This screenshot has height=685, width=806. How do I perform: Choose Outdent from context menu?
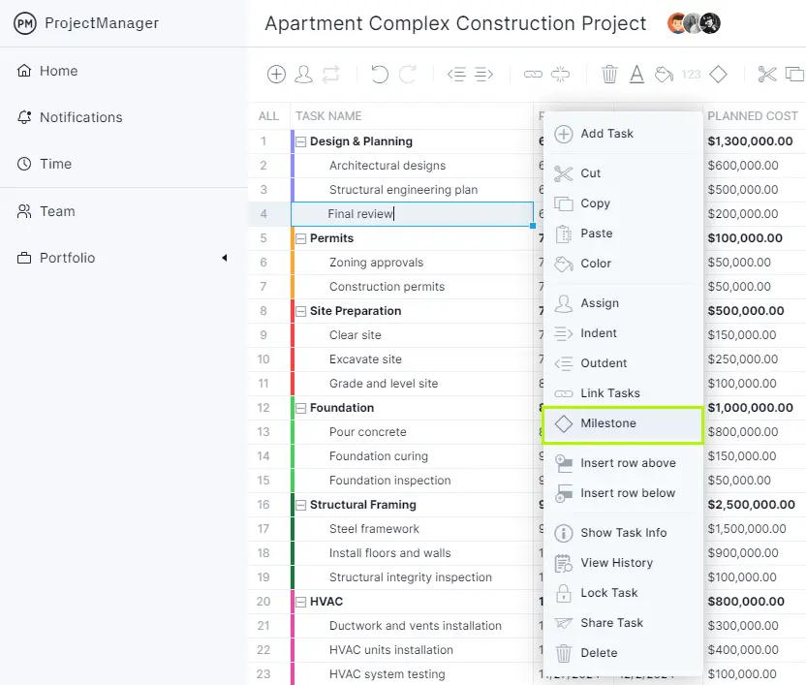tap(623, 363)
